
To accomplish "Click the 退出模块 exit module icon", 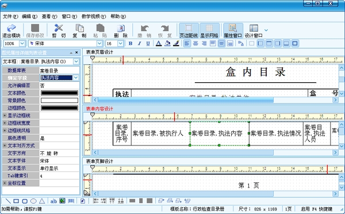I will tap(11, 31).
